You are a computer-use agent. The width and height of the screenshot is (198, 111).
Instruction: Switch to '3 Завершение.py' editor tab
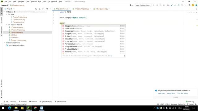tap(102, 9)
